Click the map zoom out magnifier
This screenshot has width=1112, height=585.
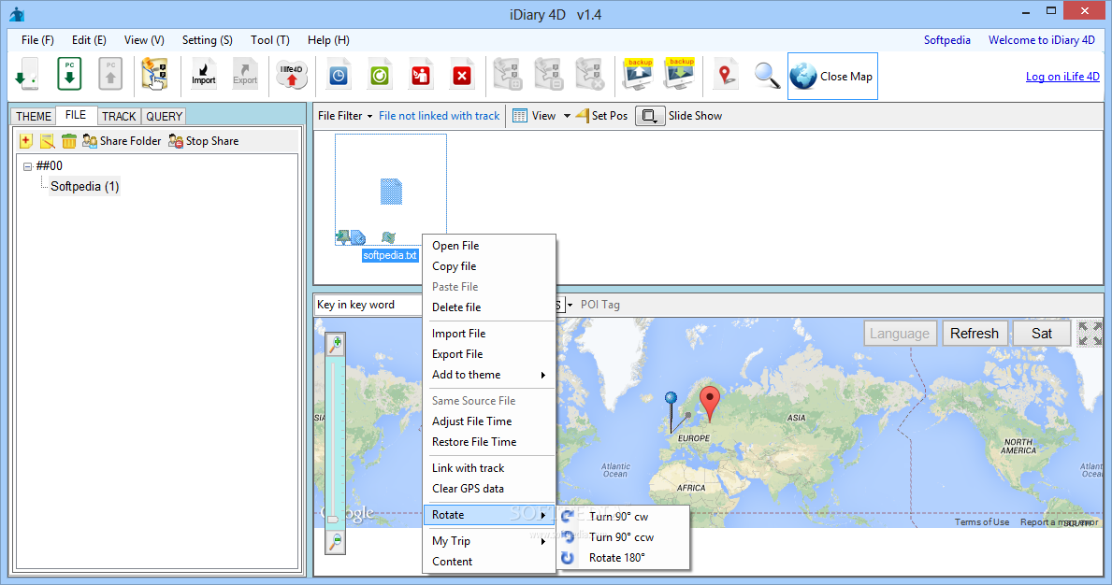(336, 542)
